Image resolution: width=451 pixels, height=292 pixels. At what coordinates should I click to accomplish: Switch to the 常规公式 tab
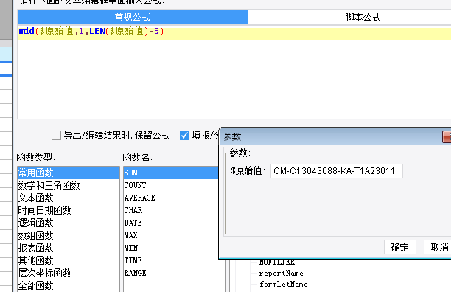tap(133, 17)
